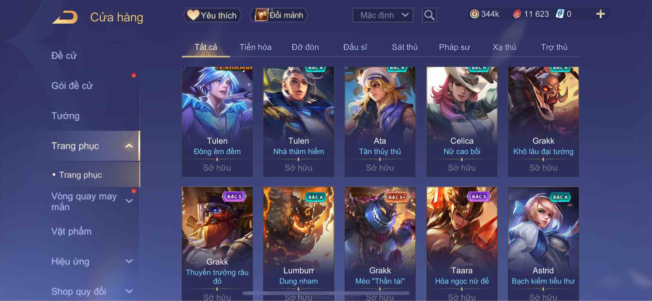Switch to the Pháp sư tab
652x301 pixels.
[x=454, y=47]
